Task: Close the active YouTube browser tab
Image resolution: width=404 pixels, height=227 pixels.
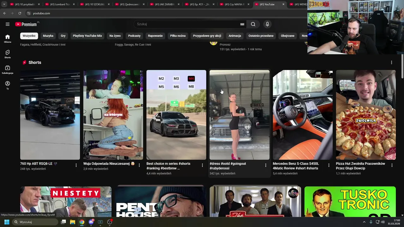Action: point(283,4)
